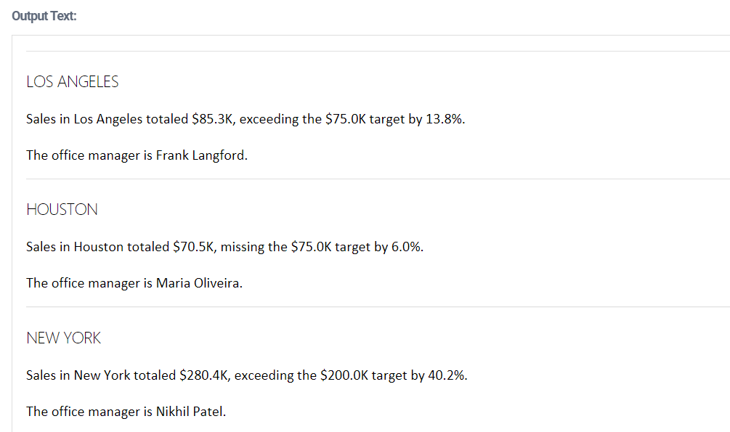Click the NEW YORK section heading

click(63, 338)
